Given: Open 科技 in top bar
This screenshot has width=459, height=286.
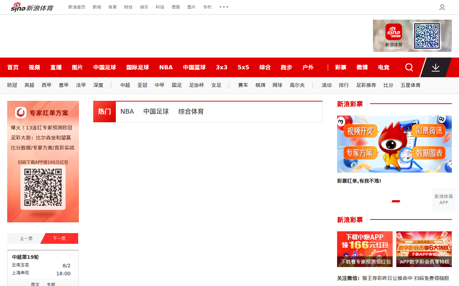Looking at the screenshot, I should tap(160, 7).
